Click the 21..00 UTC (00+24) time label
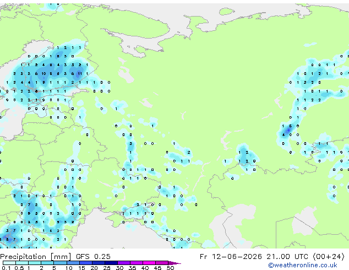The height and width of the screenshot is (270, 349). click(x=306, y=256)
